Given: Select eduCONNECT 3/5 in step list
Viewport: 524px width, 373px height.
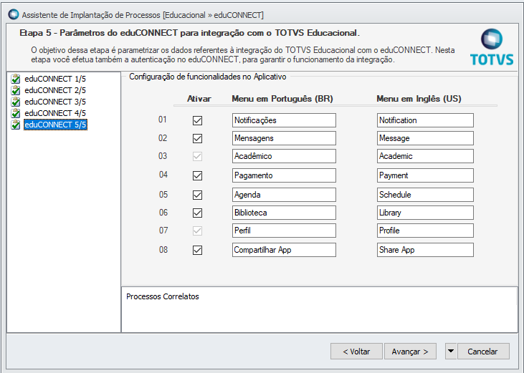Looking at the screenshot, I should (x=55, y=102).
